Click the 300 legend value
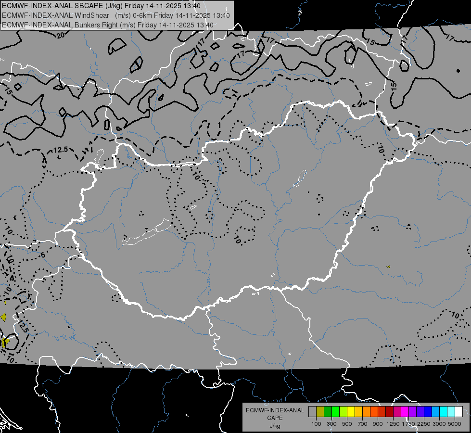Viewport: 471px width, 433px height. pos(331,424)
